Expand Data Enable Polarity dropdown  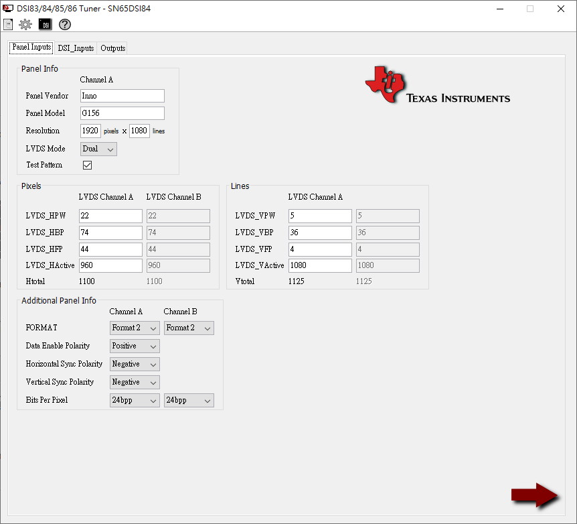pyautogui.click(x=135, y=346)
